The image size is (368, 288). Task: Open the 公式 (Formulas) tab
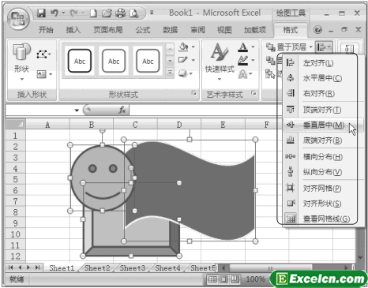pyautogui.click(x=143, y=30)
